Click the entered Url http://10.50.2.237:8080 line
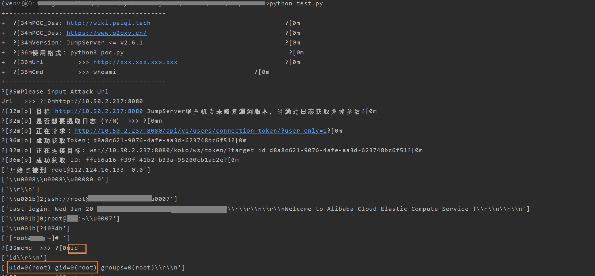 click(x=72, y=101)
